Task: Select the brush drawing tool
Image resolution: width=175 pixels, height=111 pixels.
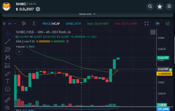Action: pyautogui.click(x=7, y=74)
